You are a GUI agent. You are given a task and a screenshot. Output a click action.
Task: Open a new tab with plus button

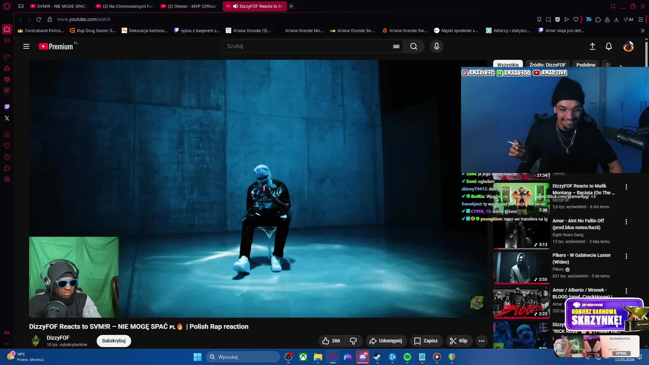tap(291, 6)
